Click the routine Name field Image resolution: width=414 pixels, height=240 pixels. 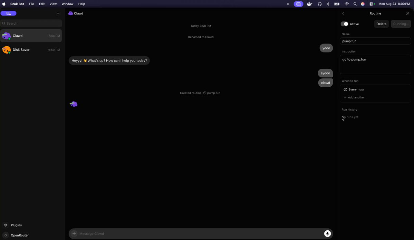point(375,41)
